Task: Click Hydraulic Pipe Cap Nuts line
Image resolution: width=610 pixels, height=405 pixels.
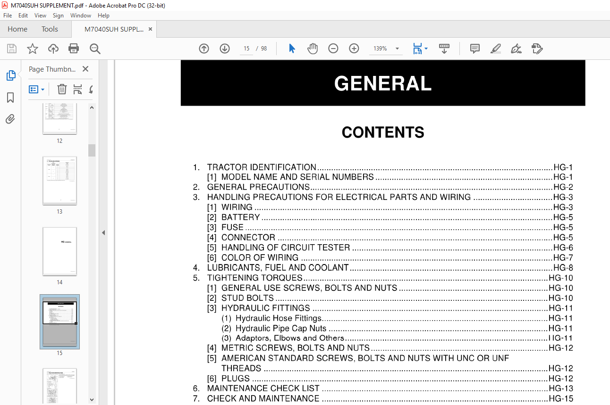Action: pos(397,328)
